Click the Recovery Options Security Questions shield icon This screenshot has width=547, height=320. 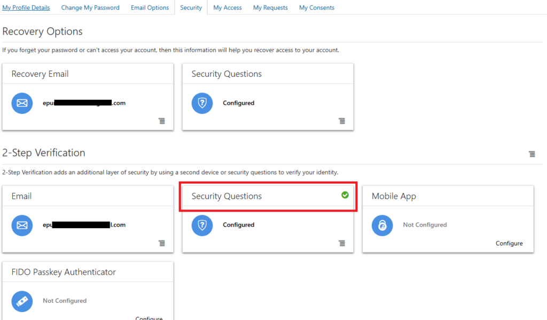[202, 103]
